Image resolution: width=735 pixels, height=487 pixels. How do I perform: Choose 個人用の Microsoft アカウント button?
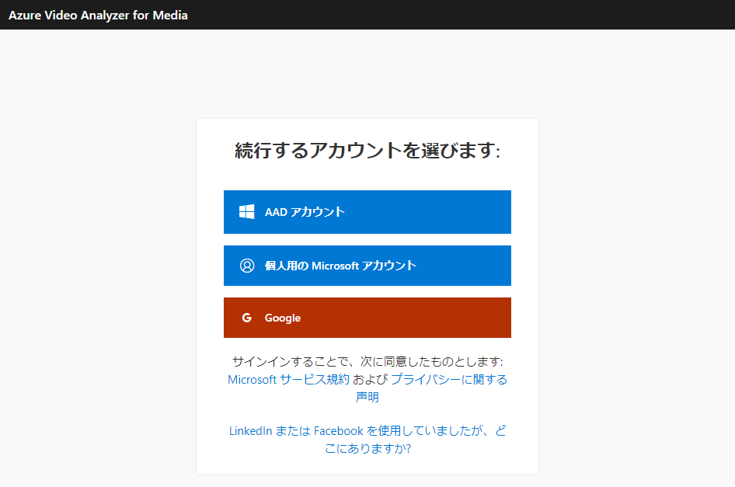(x=367, y=266)
